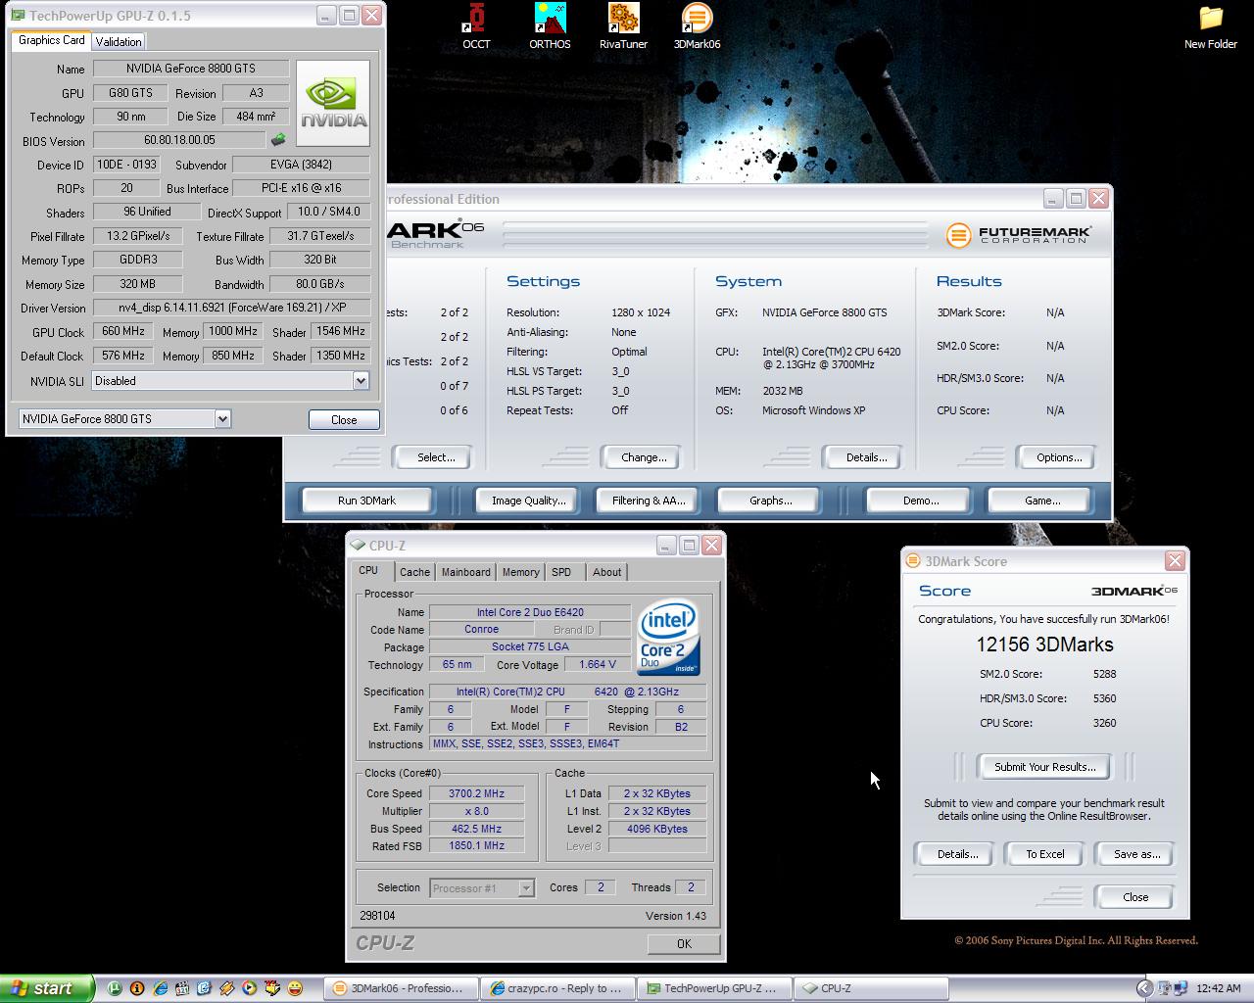The width and height of the screenshot is (1254, 1003).
Task: Open the 3DMark06 desktop shortcut
Action: click(697, 26)
